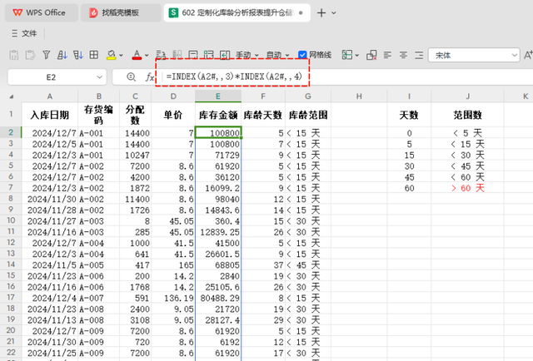Click the 库龄范围 header cell
Viewport: 533px width, 361px height.
[x=308, y=115]
